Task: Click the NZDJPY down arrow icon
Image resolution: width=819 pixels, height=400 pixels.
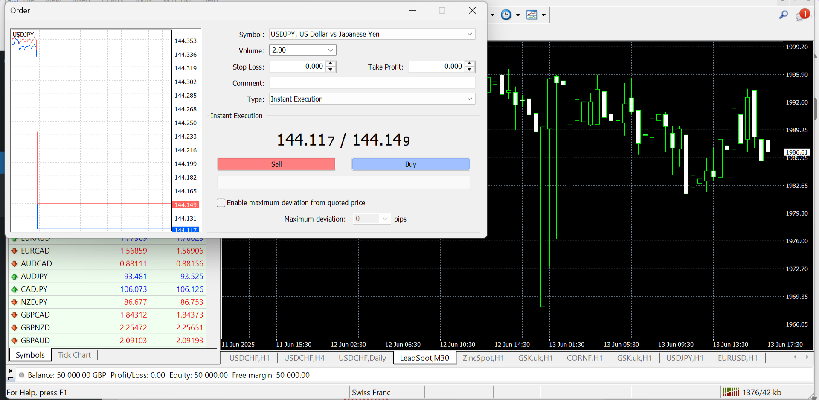Action: click(x=14, y=302)
